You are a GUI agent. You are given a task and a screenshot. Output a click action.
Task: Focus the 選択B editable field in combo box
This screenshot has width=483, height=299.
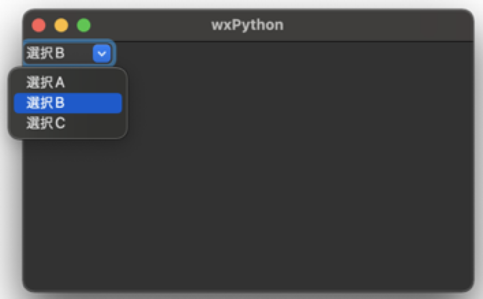59,53
